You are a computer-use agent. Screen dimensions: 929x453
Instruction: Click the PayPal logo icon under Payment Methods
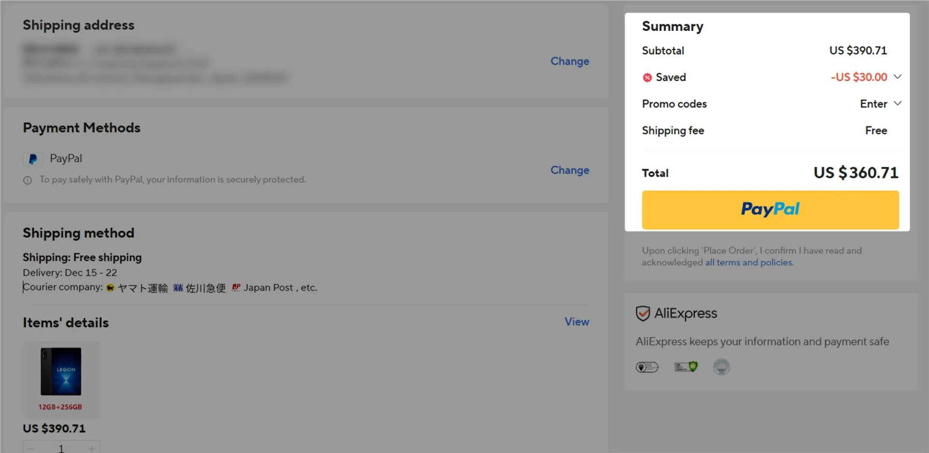(33, 159)
